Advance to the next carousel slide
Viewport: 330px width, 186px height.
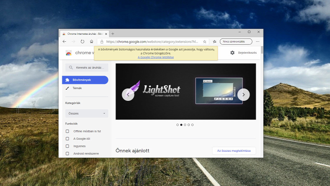243,95
